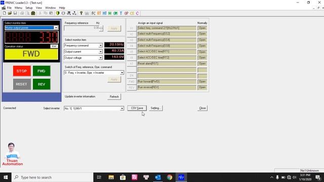The height and width of the screenshot is (182, 324).
Task: Click the 'Run forward[FWD]' signal field
Action: tap(167, 82)
